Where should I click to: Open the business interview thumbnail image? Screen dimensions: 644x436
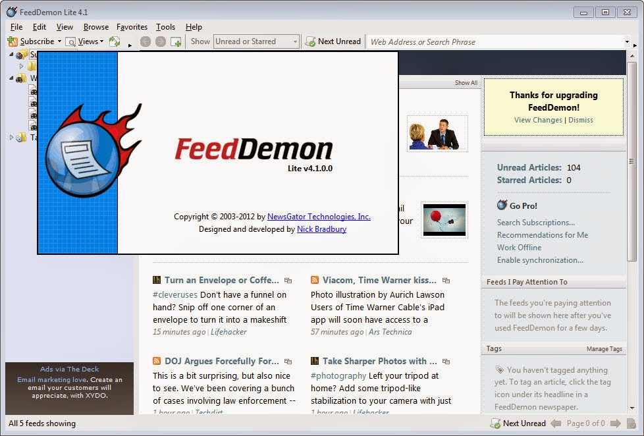437,134
